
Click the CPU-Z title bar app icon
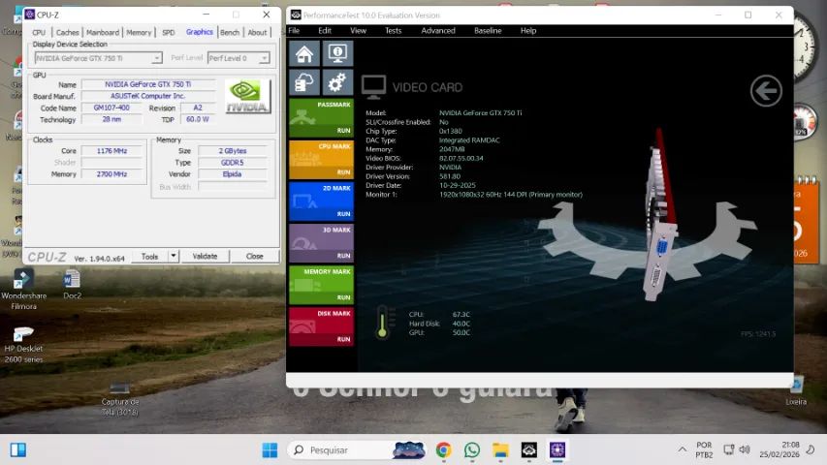[x=30, y=15]
